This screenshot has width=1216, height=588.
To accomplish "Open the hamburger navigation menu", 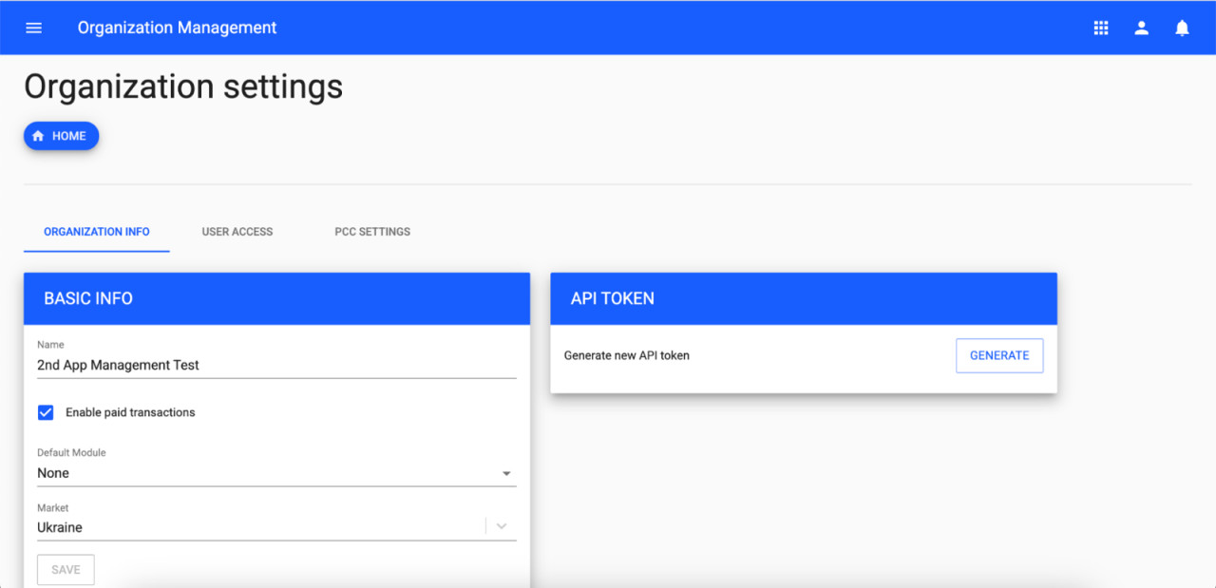I will pyautogui.click(x=34, y=28).
